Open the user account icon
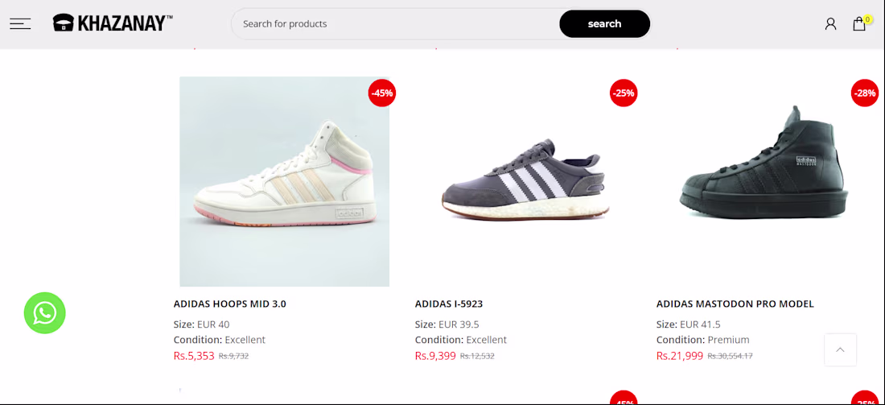Image resolution: width=885 pixels, height=405 pixels. (830, 23)
